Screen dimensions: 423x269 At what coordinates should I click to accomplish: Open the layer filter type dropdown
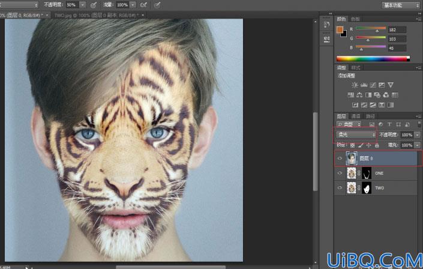(349, 124)
